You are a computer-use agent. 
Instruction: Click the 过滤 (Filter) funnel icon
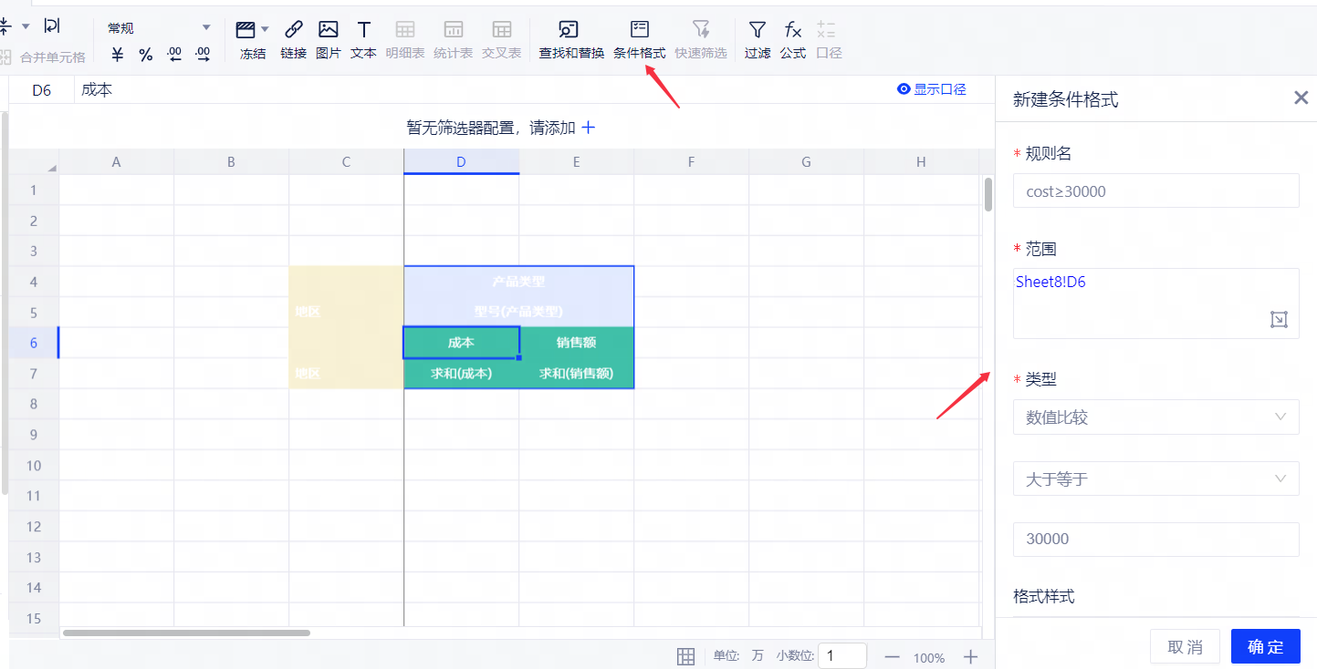click(757, 29)
